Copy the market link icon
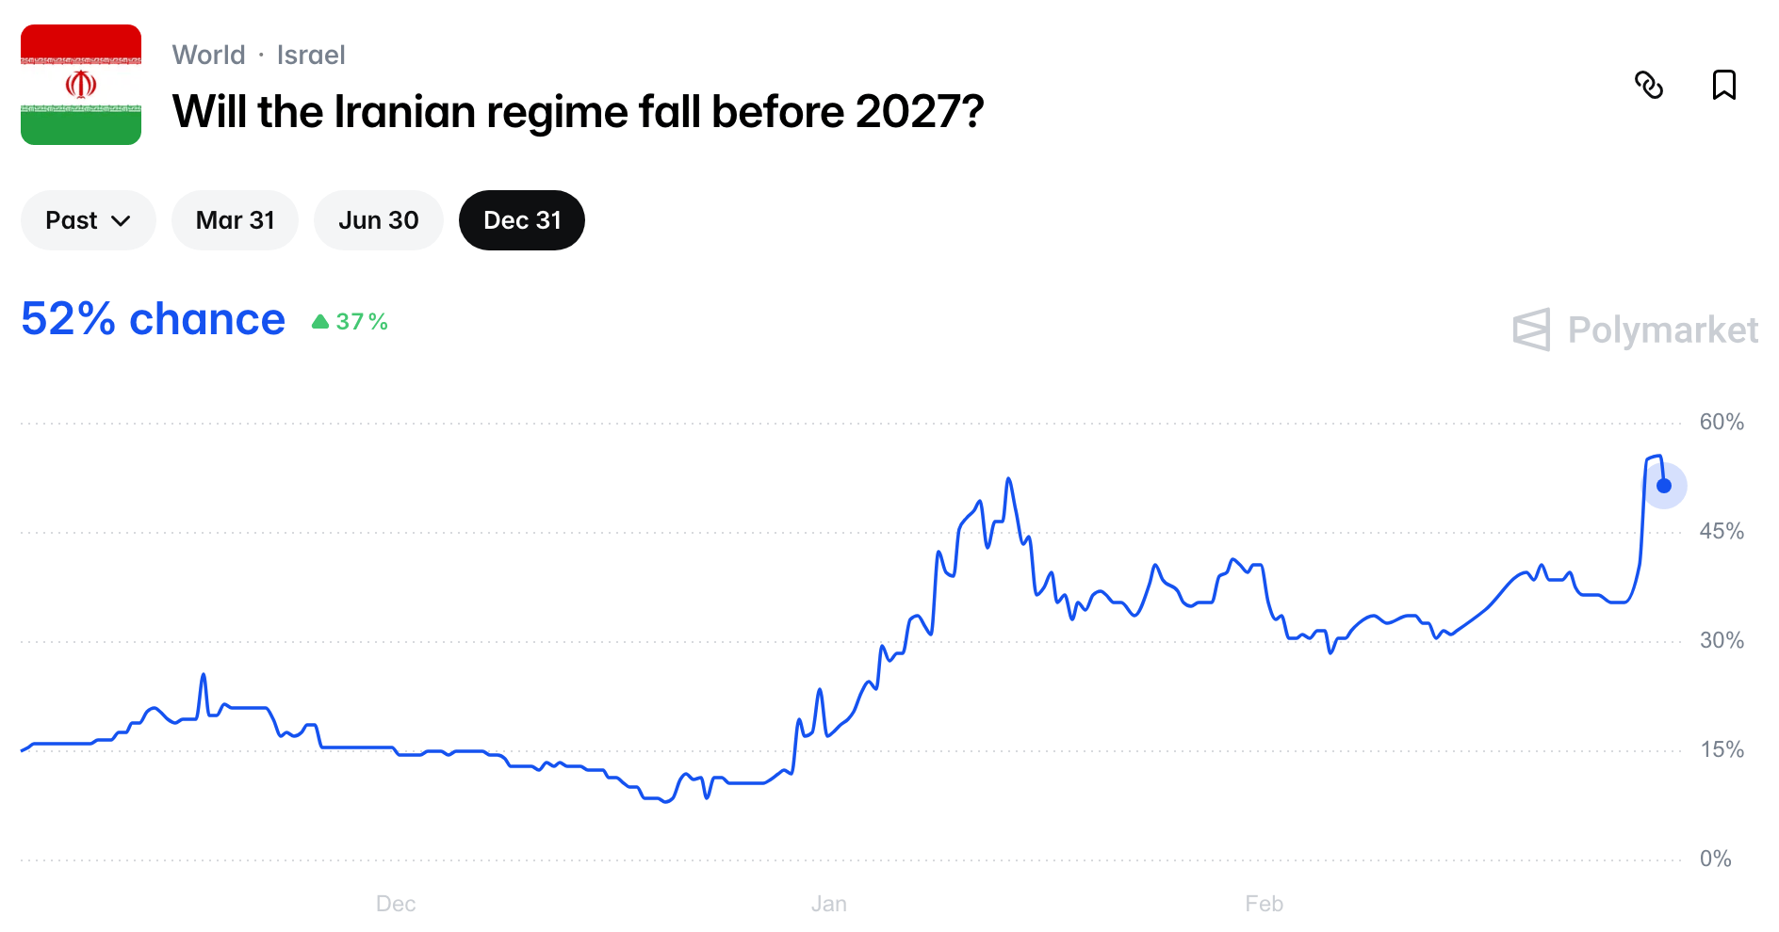Viewport: 1779px width, 932px height. pyautogui.click(x=1649, y=85)
